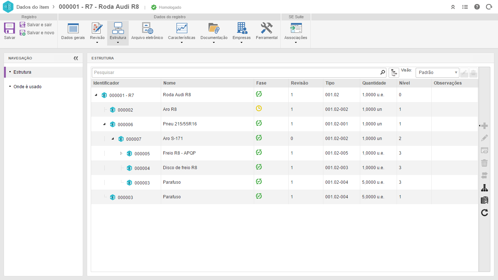This screenshot has height=280, width=498.
Task: Select Estrutura in navigation panel
Action: (x=22, y=72)
